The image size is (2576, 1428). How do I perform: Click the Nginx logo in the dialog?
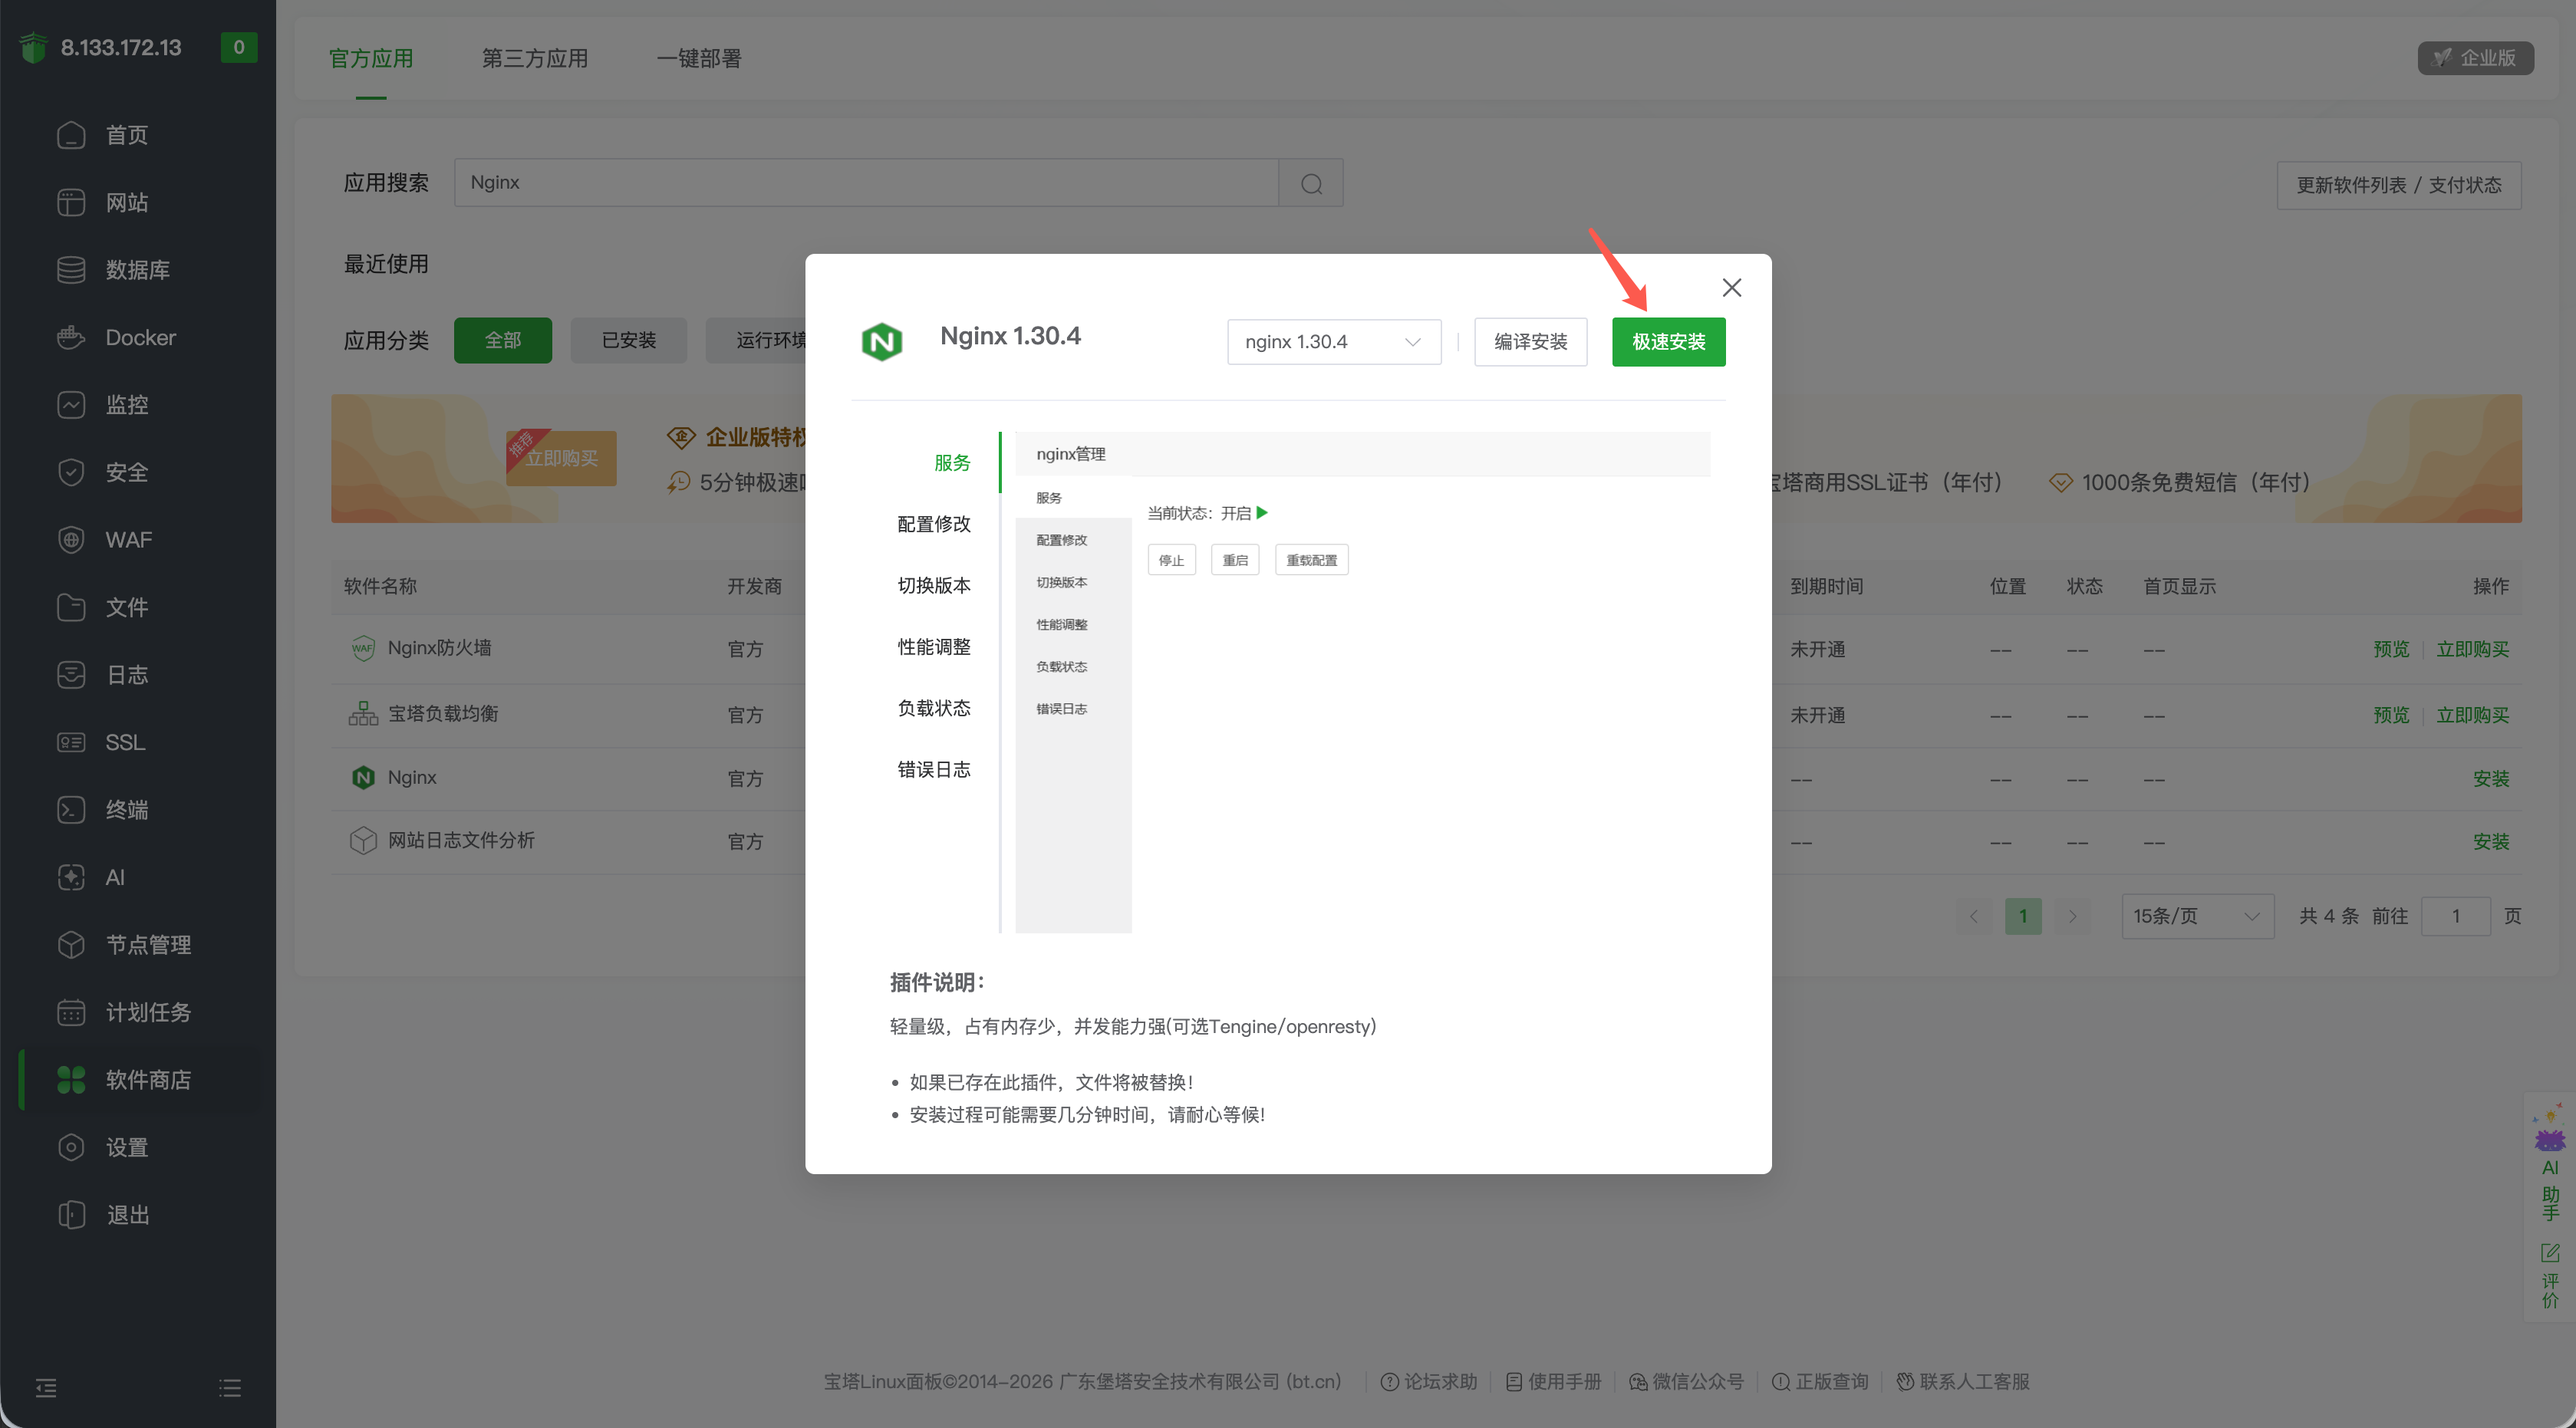tap(882, 342)
